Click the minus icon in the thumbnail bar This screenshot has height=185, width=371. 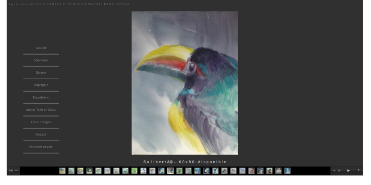coord(16,171)
